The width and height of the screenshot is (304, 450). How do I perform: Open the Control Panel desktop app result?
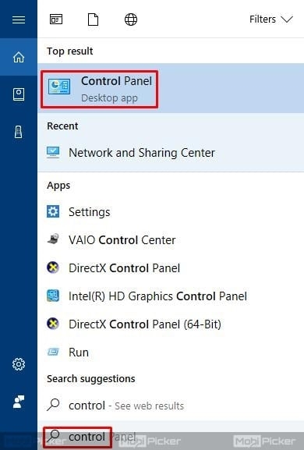(171, 89)
